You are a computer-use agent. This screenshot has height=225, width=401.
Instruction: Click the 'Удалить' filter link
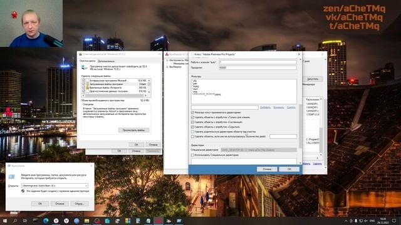pyautogui.click(x=291, y=107)
